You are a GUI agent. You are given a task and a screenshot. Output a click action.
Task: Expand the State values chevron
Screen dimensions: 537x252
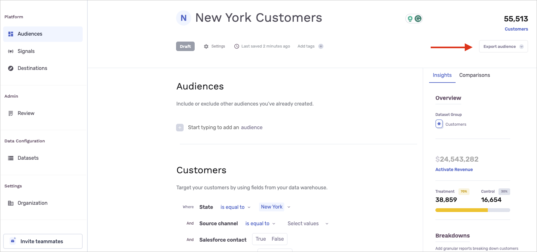pyautogui.click(x=289, y=207)
